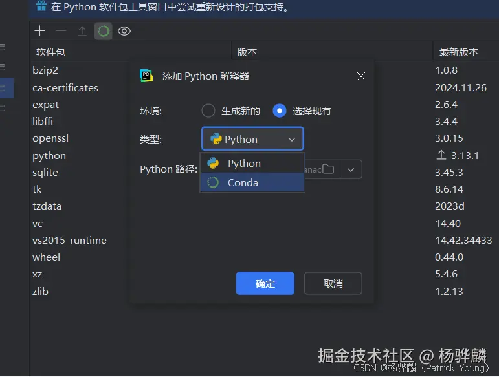Close the Add Python Interpreter dialog
Image resolution: width=499 pixels, height=377 pixels.
click(x=361, y=76)
